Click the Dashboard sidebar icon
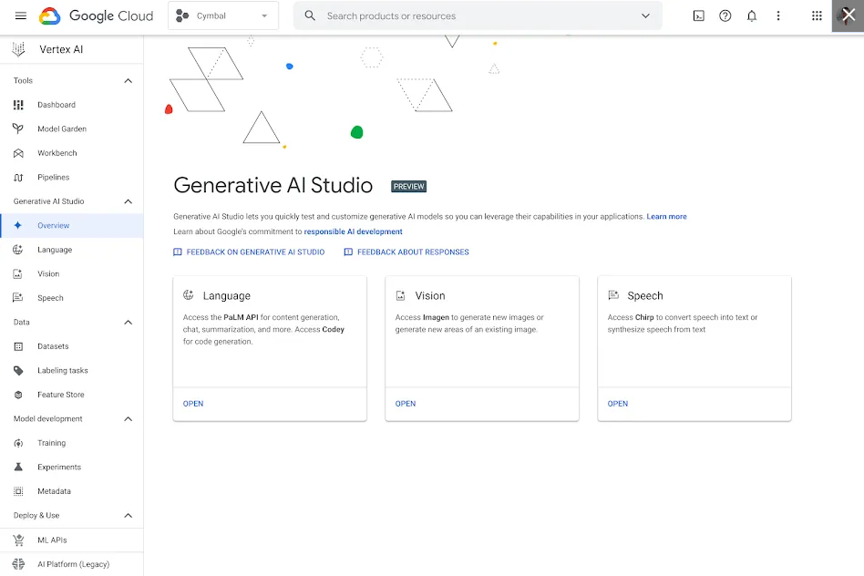Screen dimensions: 864x576 (18, 105)
